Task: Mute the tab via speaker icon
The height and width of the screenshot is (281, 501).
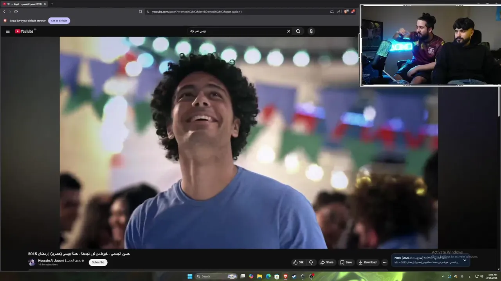Action: (x=8, y=4)
